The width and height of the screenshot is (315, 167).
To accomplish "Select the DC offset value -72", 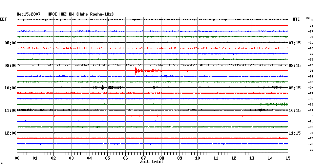I will pyautogui.click(x=311, y=150).
